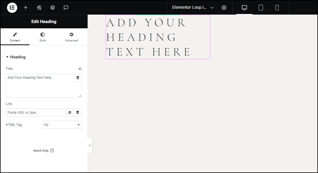Image resolution: width=318 pixels, height=173 pixels.
Task: Open the add element plus icon
Action: (26, 8)
